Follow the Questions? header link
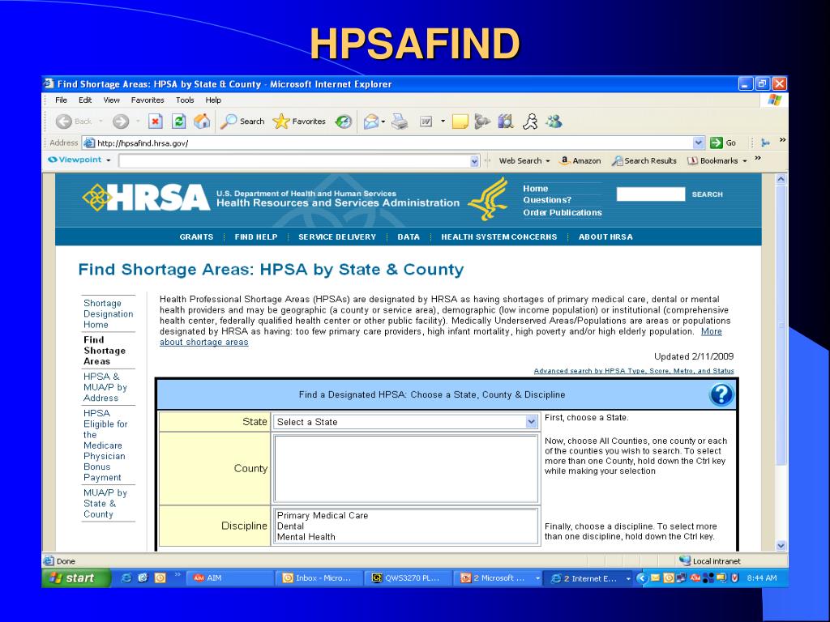The image size is (830, 622). pos(547,200)
